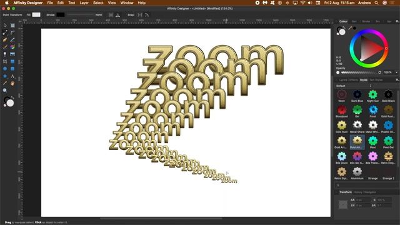Open Fill colour swatch in context toolbar
400x225 pixels.
pos(36,15)
